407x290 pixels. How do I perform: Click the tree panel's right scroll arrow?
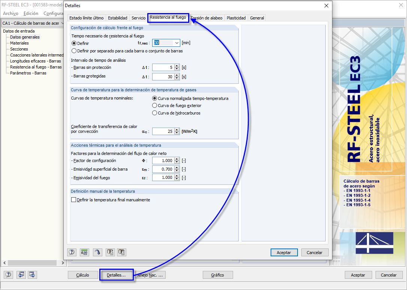63,263
